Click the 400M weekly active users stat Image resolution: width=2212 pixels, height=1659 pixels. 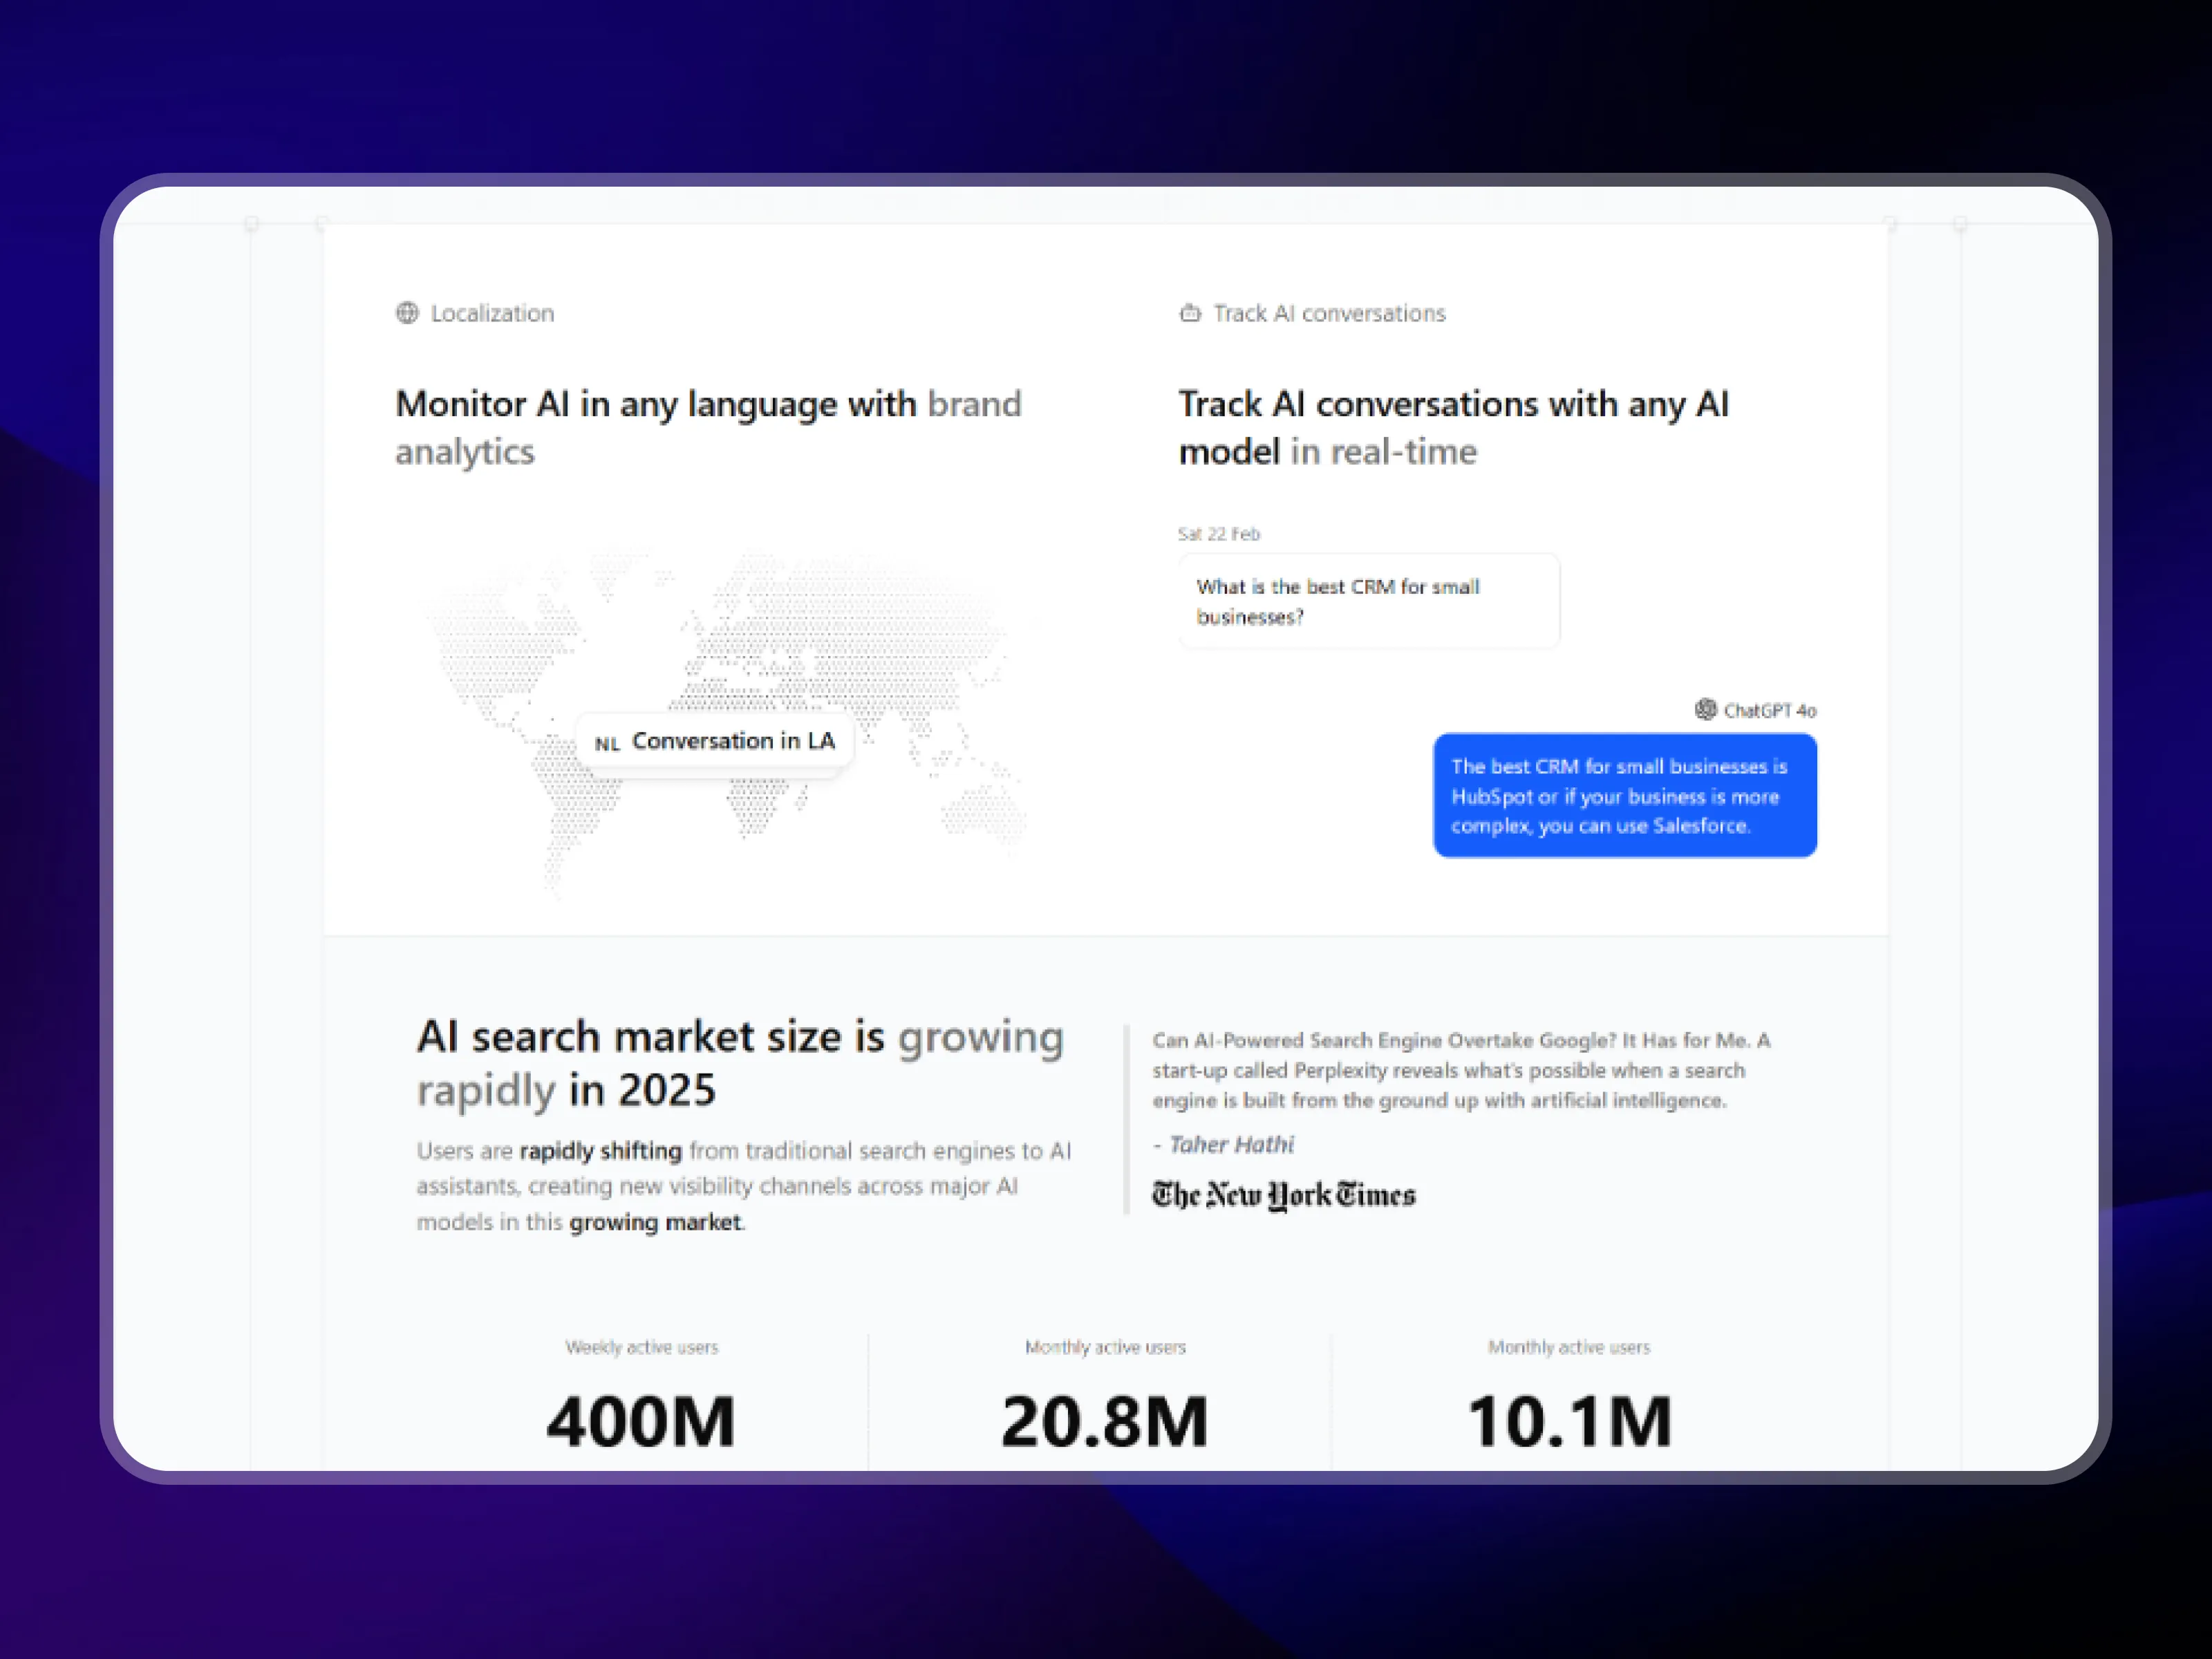pos(641,1420)
